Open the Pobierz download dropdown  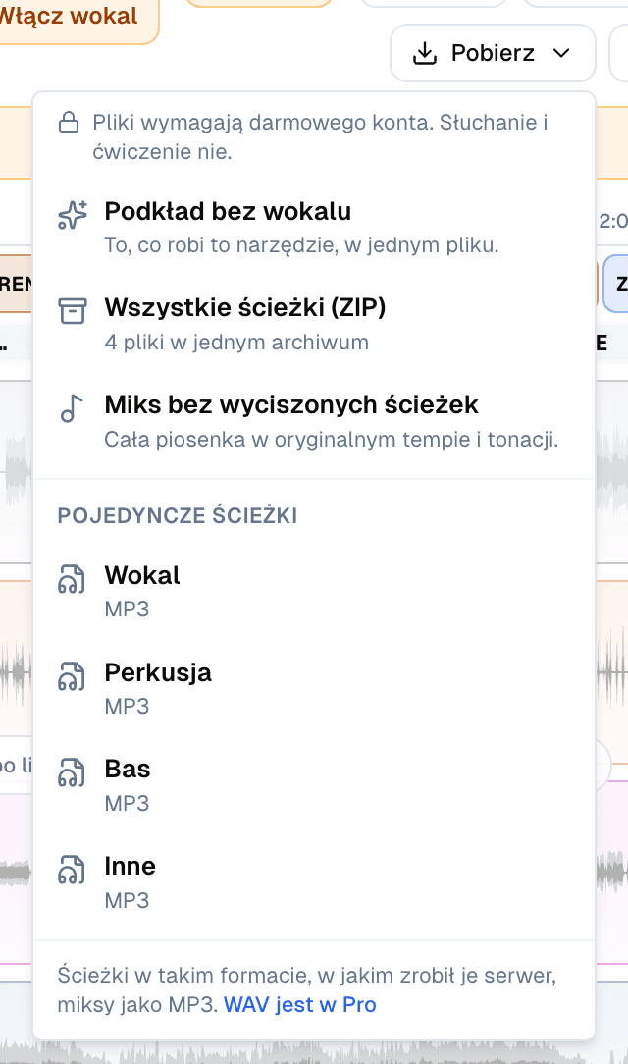pos(493,53)
